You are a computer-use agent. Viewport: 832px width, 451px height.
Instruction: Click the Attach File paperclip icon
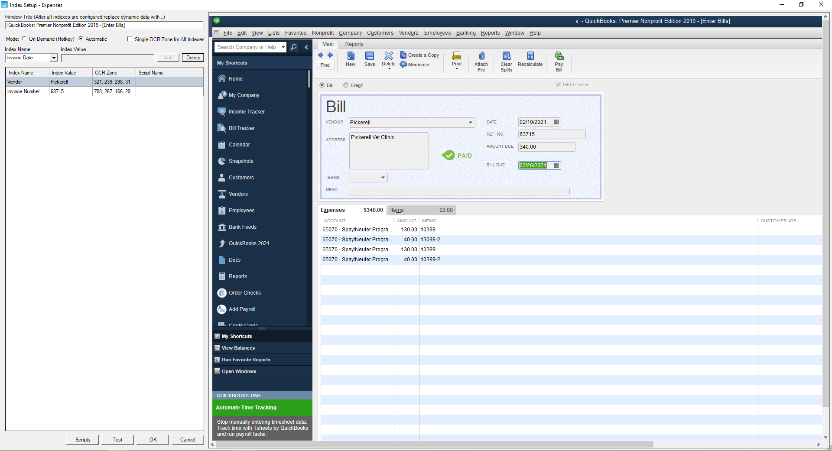pyautogui.click(x=481, y=56)
